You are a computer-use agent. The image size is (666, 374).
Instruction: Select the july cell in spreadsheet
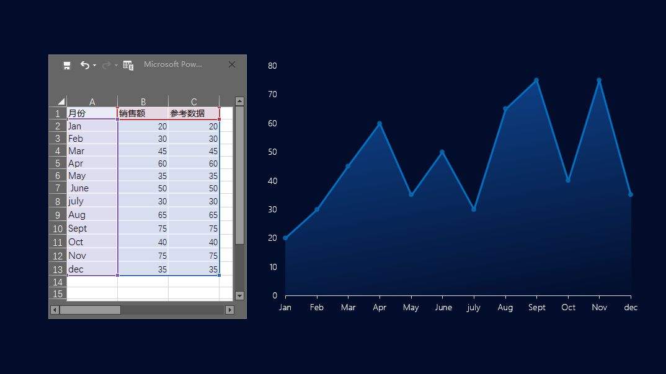point(92,201)
